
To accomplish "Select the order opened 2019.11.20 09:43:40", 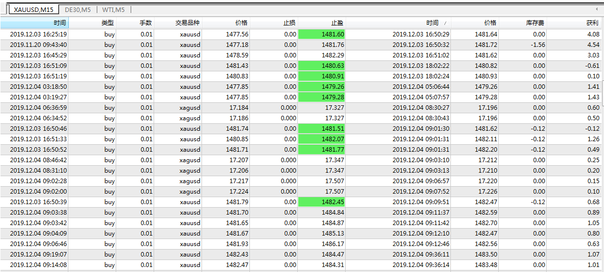I will tap(38, 45).
